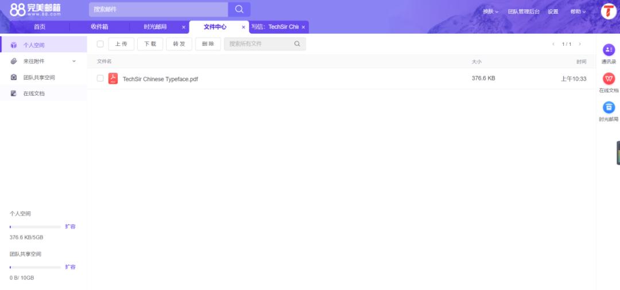This screenshot has width=620, height=290.
Task: Open 在线文档 WPS icon in right sidebar
Action: click(609, 79)
